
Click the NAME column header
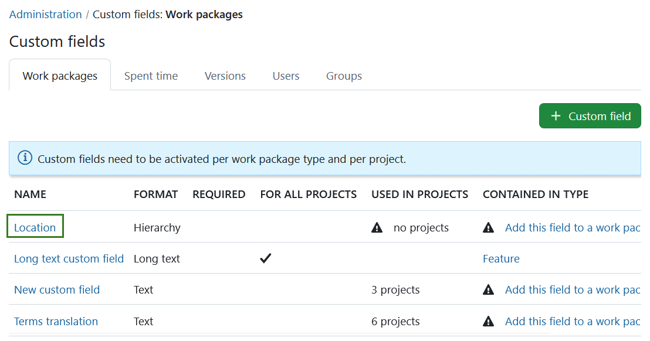[x=30, y=194]
